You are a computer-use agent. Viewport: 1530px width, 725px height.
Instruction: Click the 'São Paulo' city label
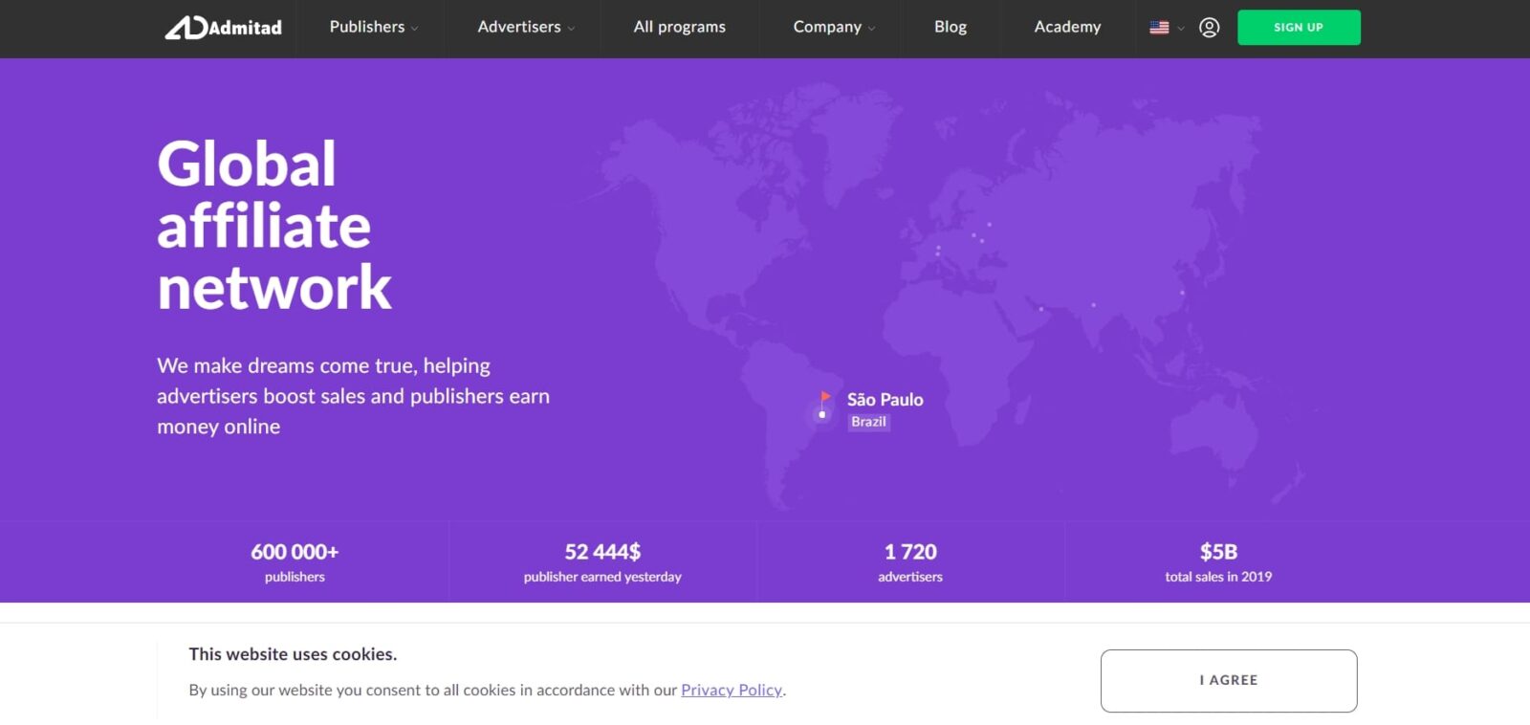(x=885, y=400)
